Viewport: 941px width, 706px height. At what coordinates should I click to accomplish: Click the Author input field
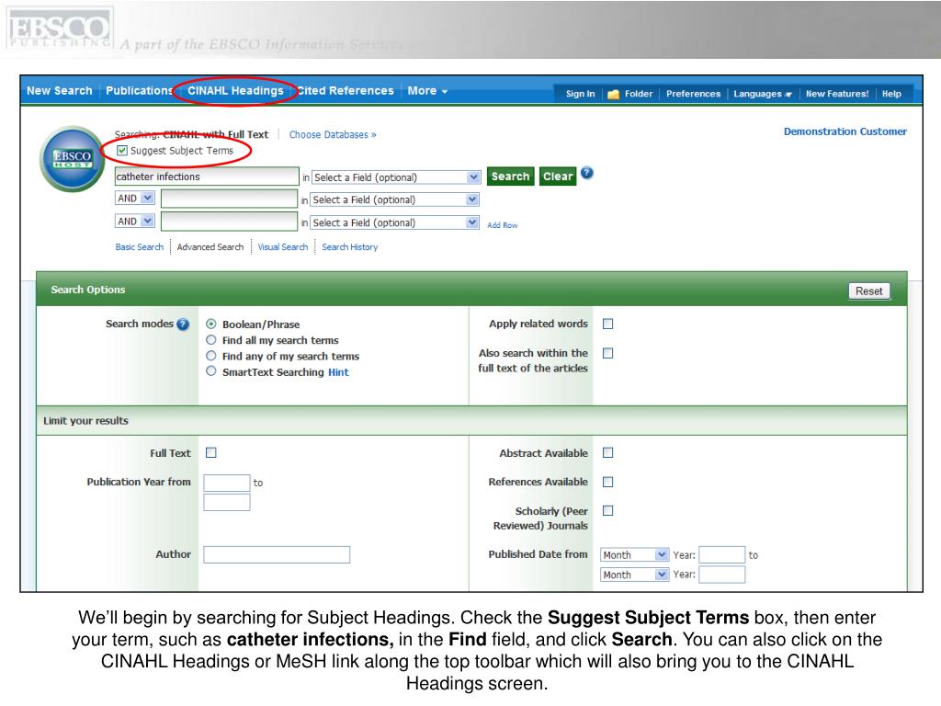pos(277,554)
